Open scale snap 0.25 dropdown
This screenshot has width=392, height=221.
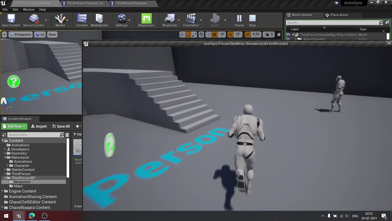point(256,34)
